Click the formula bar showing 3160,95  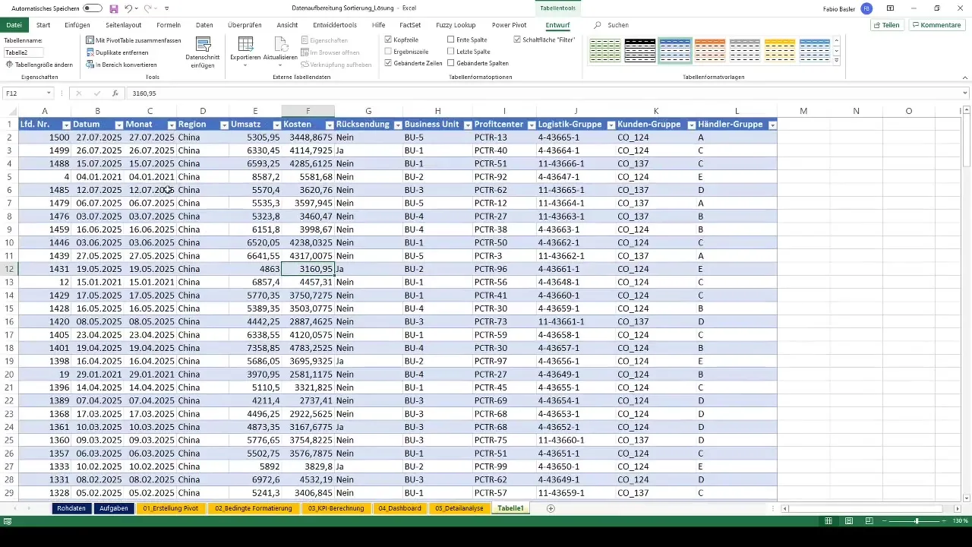pos(542,93)
